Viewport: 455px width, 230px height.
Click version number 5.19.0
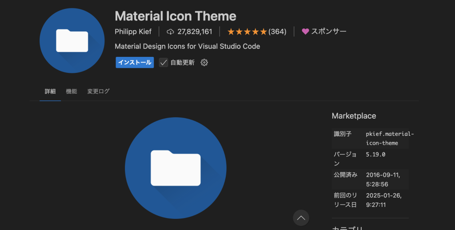[375, 155]
